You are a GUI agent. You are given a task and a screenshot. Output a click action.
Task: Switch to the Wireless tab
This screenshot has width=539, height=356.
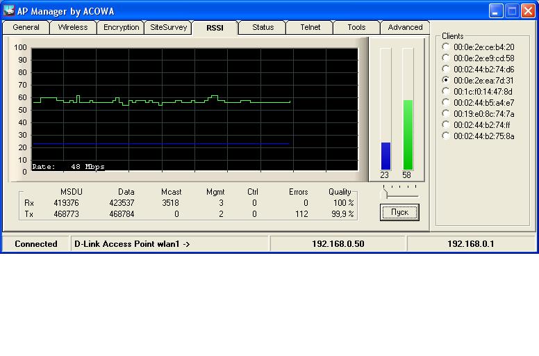73,27
